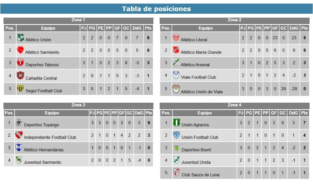Viewport: 313px width, 186px height.
Task: Click the Cañadita Central striped crest
Action: click(20, 75)
